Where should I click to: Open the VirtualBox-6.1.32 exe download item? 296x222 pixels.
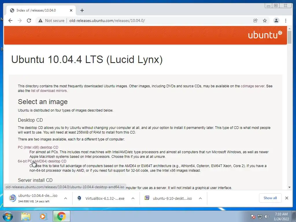(102, 198)
